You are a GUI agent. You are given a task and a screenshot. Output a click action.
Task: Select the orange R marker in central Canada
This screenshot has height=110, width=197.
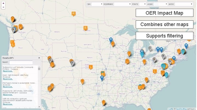(x=74, y=14)
